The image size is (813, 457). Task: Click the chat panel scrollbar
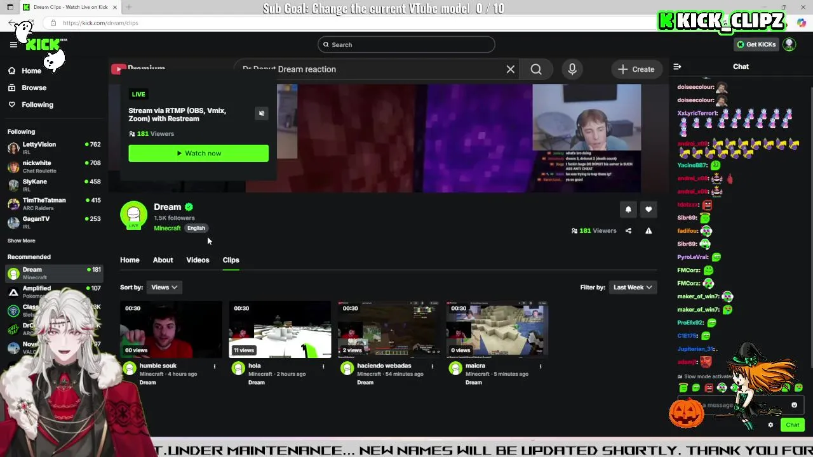(x=810, y=225)
